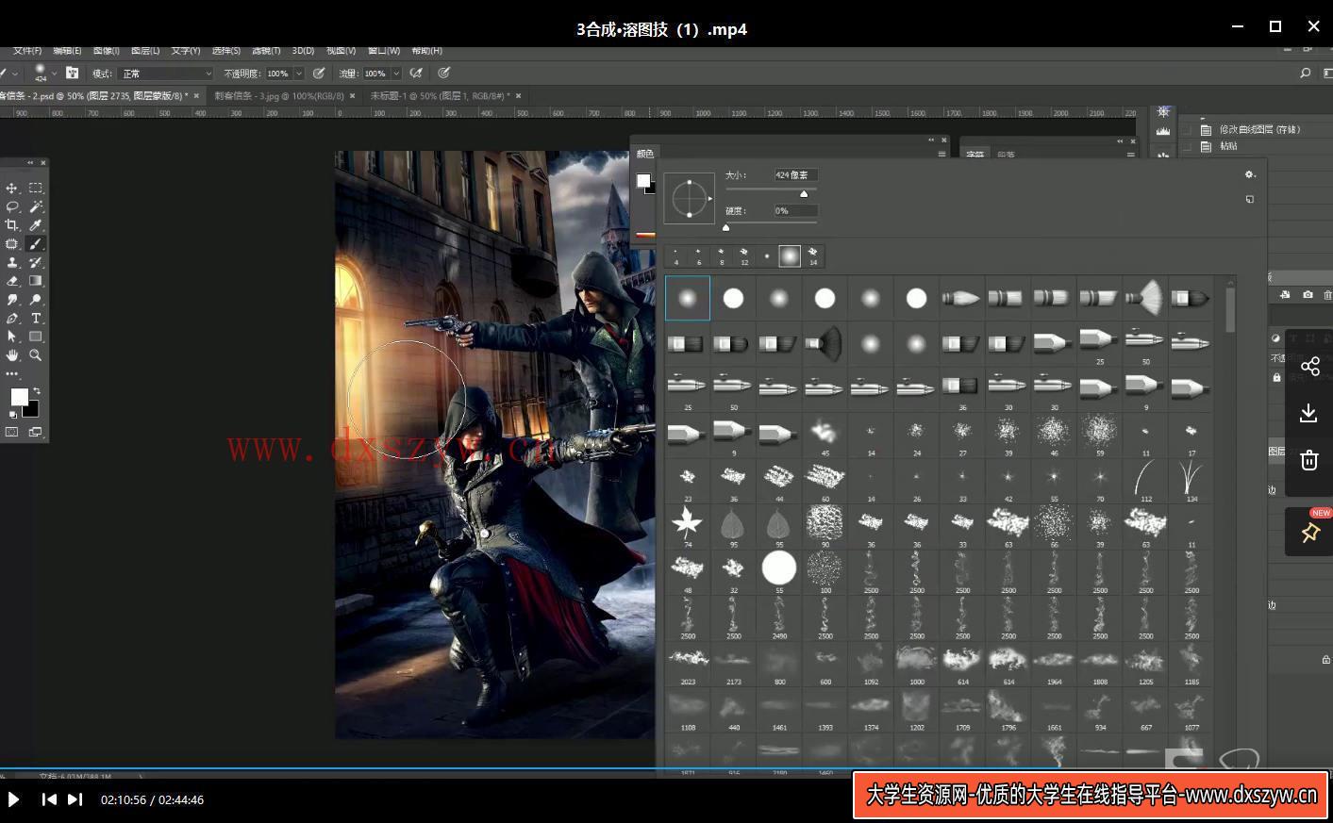The image size is (1333, 823).
Task: Swap foreground and background colors
Action: (x=37, y=390)
